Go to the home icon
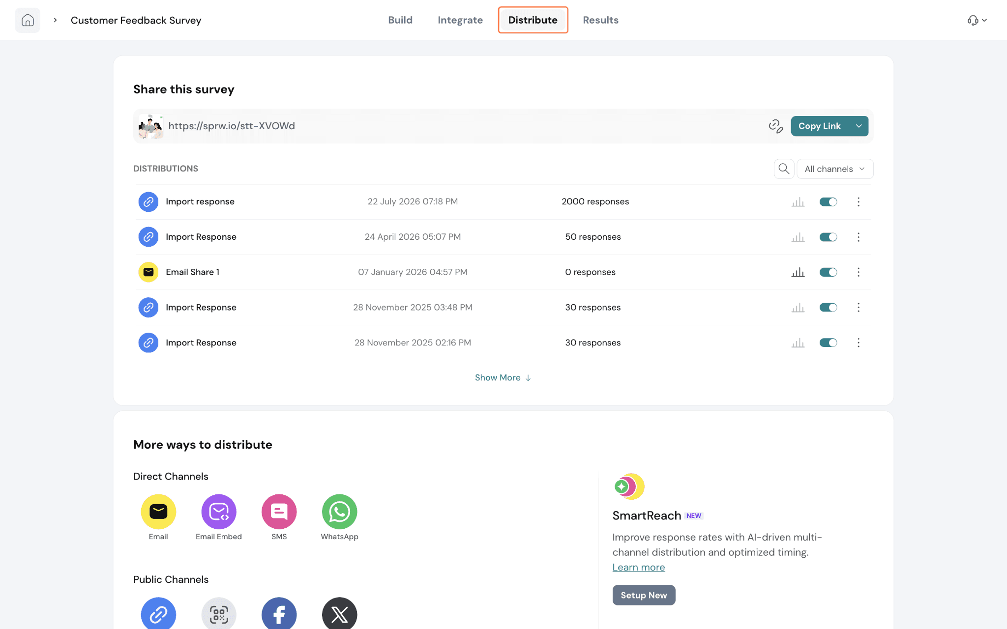This screenshot has height=629, width=1007. tap(28, 20)
